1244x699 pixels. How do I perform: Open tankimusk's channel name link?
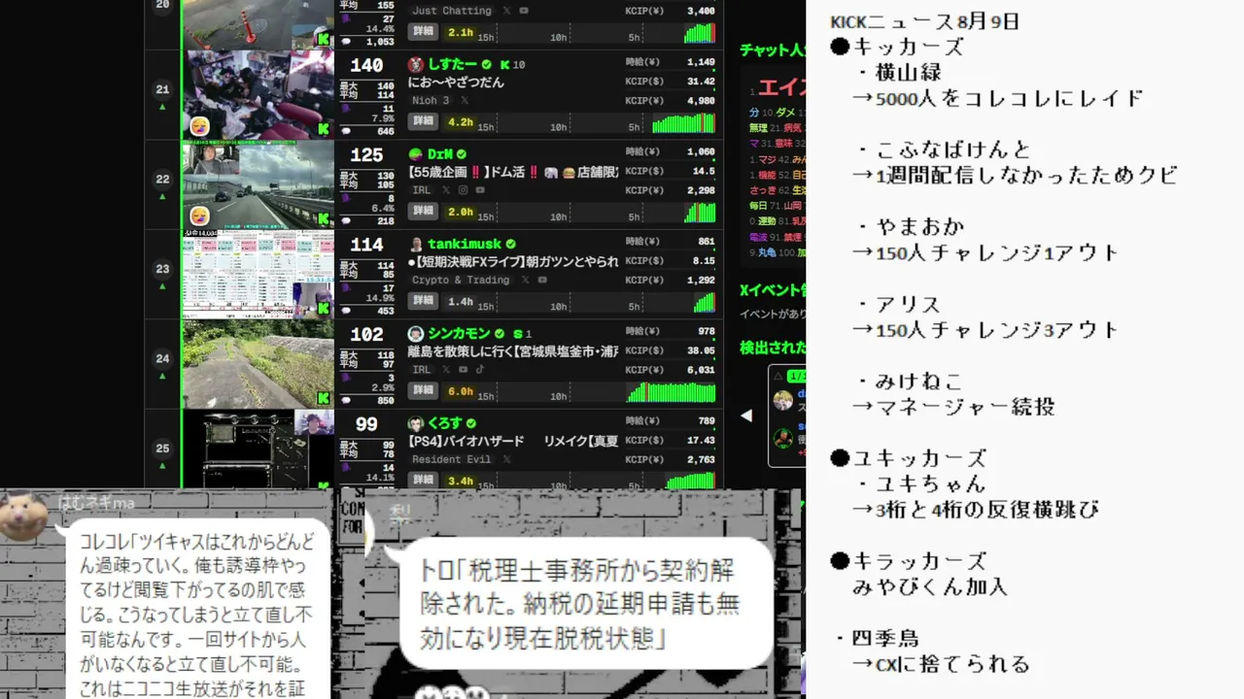[x=465, y=244]
